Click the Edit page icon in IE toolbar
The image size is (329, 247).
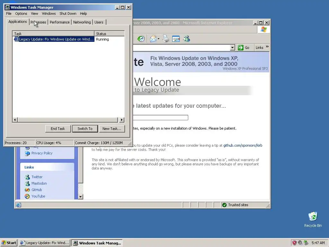tap(176, 39)
